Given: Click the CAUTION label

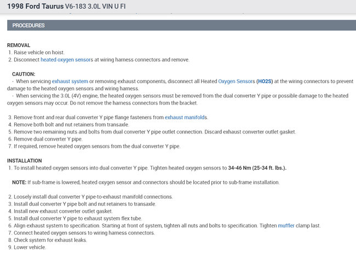Looking at the screenshot, I should pyautogui.click(x=24, y=74).
